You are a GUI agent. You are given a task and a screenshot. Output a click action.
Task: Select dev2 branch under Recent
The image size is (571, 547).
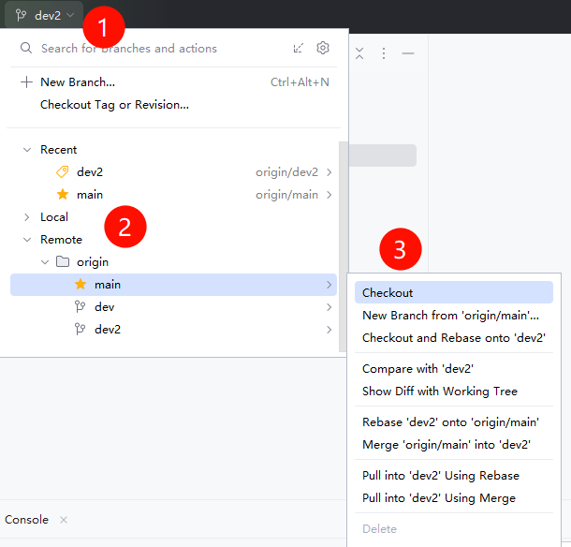[173, 172]
